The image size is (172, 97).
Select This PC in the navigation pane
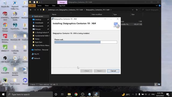pyautogui.click(x=37, y=54)
